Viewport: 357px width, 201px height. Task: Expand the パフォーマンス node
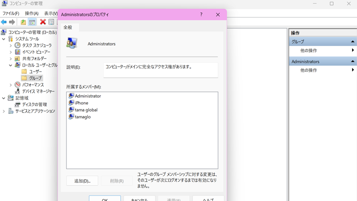[10, 85]
